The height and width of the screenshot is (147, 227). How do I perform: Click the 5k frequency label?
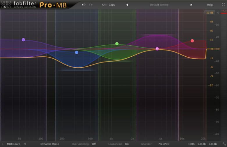pos(161,139)
